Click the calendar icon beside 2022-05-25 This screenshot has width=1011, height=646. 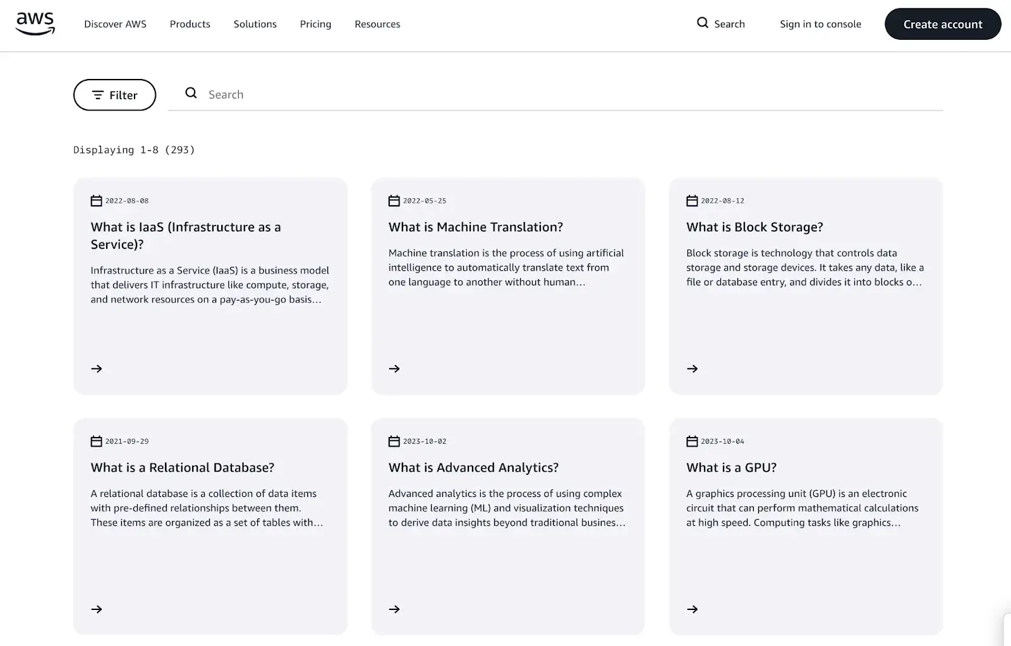click(x=394, y=201)
